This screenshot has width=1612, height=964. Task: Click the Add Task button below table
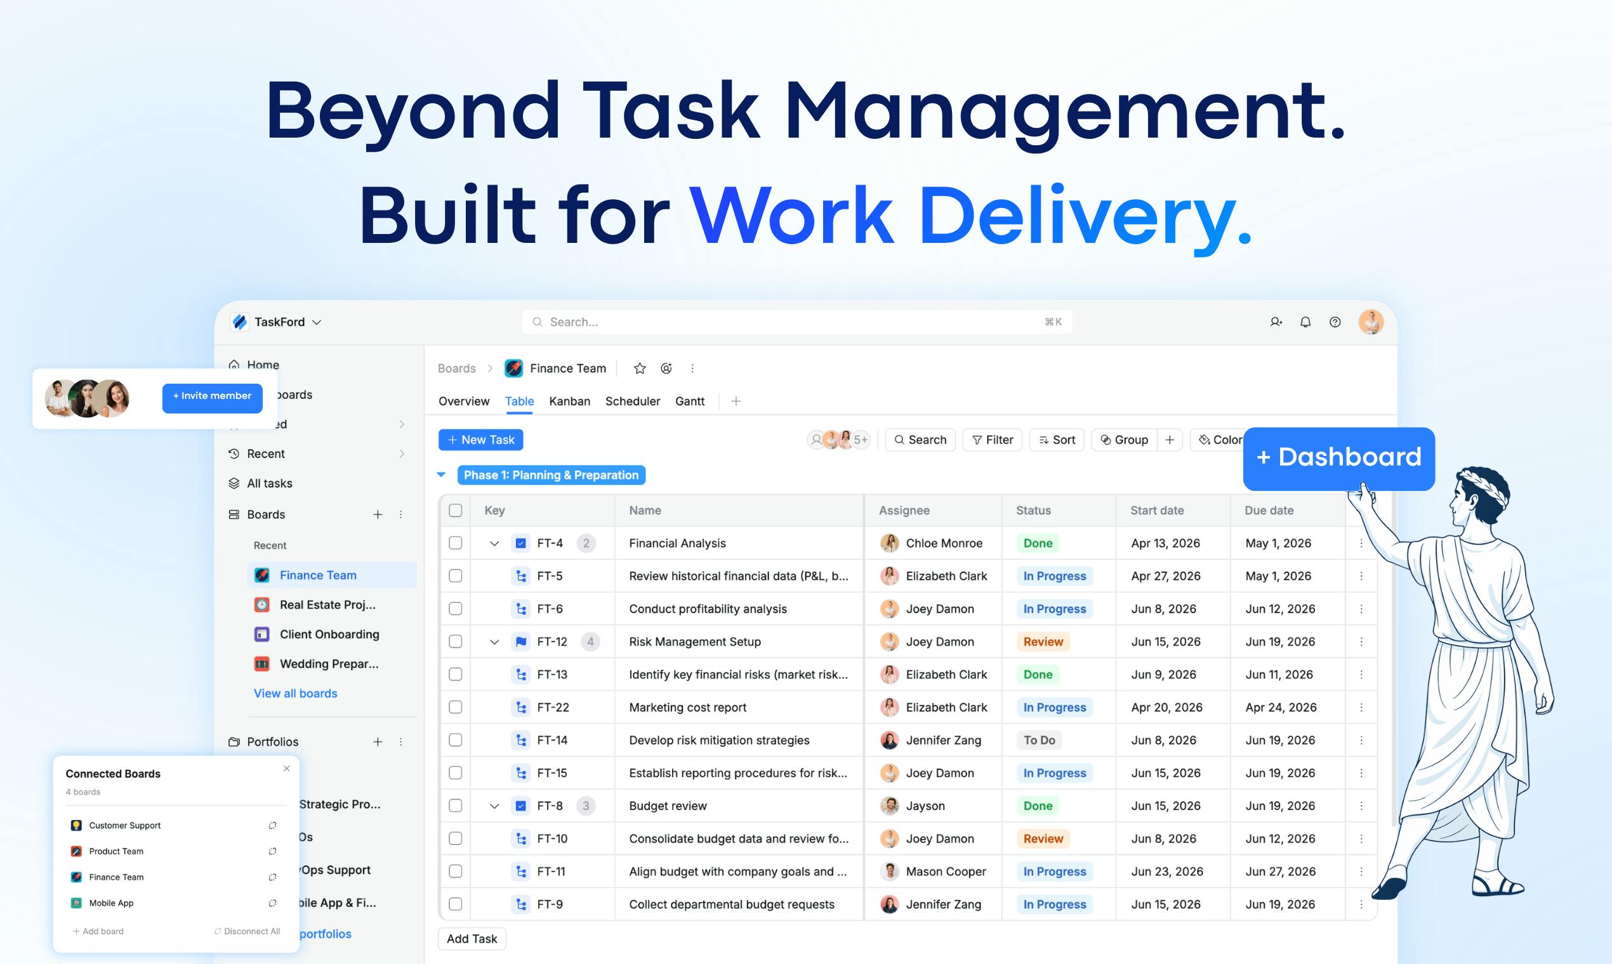472,939
